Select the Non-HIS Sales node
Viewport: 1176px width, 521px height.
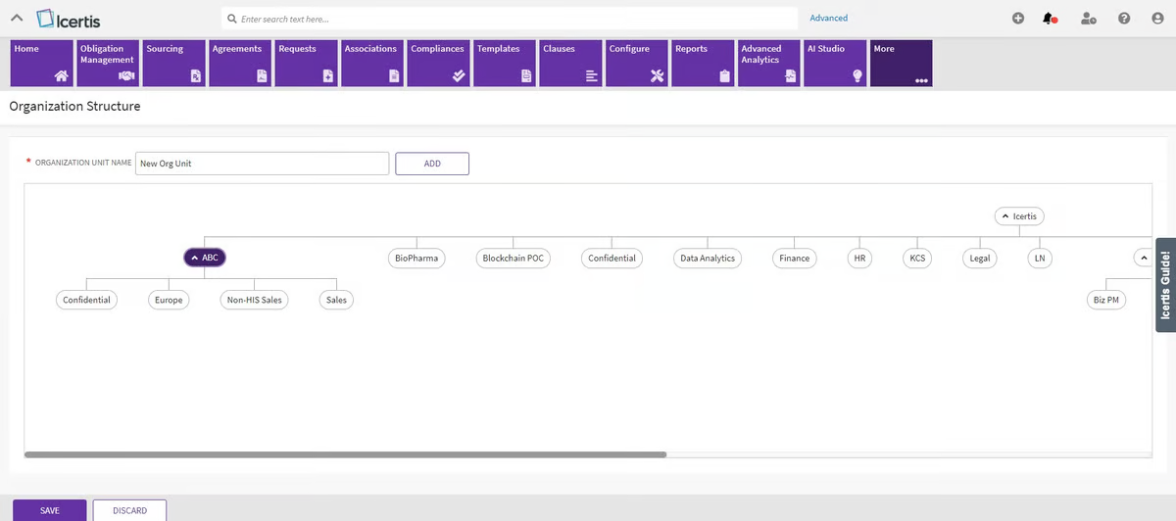[x=255, y=300]
